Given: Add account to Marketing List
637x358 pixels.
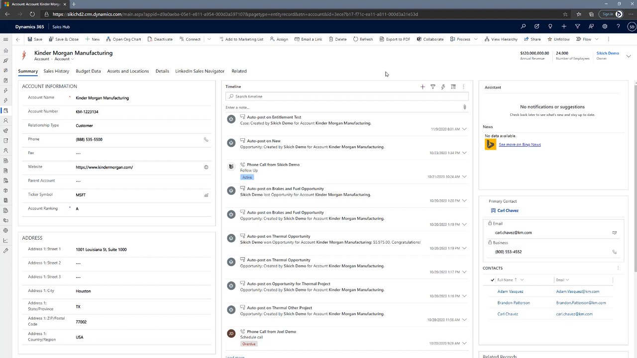Looking at the screenshot, I should [241, 39].
